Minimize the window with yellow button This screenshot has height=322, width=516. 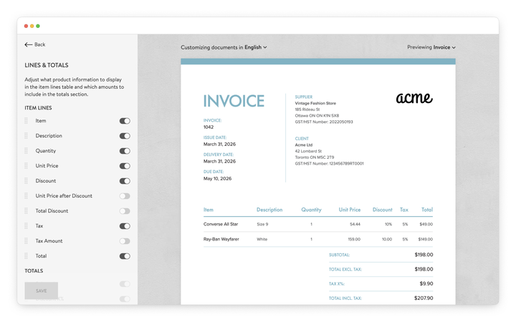(32, 26)
